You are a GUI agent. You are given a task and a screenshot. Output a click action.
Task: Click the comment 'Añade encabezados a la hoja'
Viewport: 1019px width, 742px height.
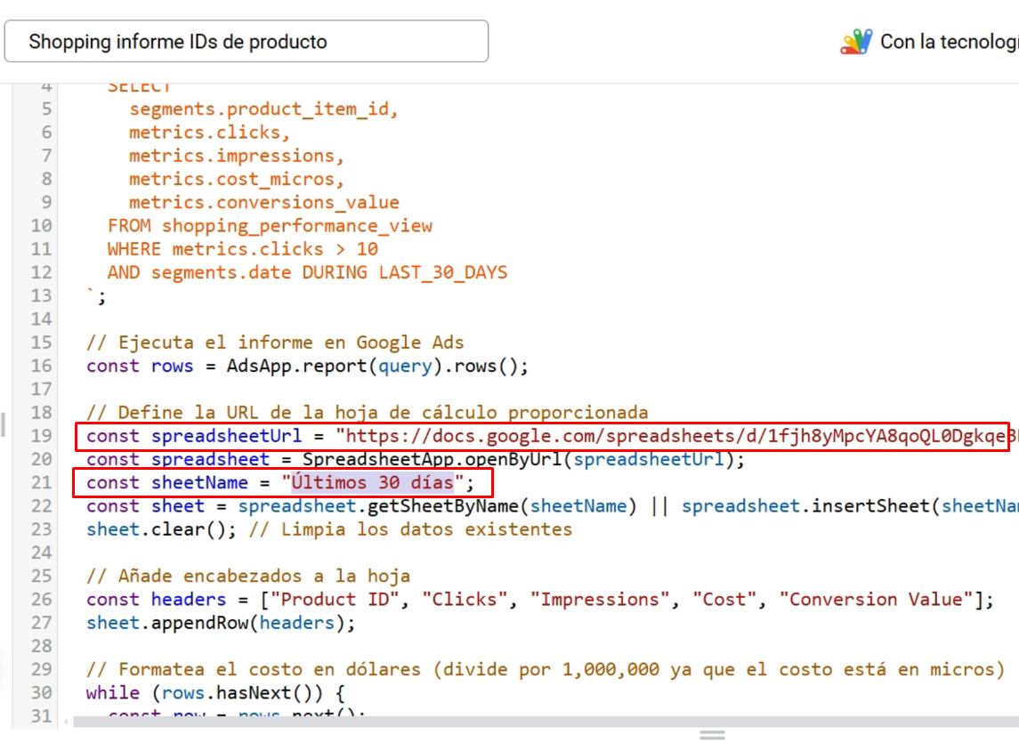click(263, 577)
